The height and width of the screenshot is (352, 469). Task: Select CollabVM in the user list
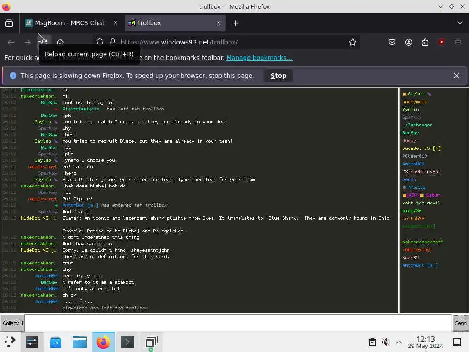click(414, 219)
